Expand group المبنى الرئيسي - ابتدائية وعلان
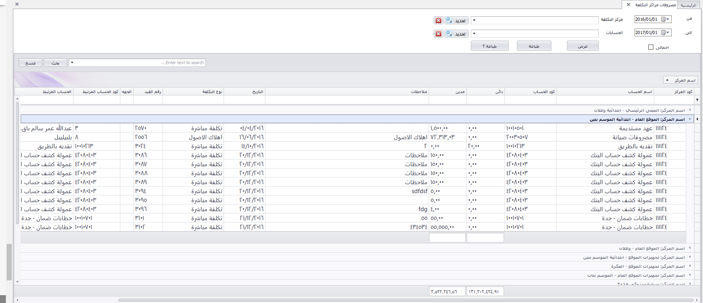The height and width of the screenshot is (303, 703). coord(690,110)
